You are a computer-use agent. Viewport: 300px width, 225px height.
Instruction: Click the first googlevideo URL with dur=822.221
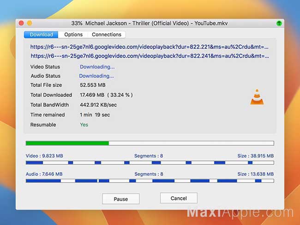click(149, 47)
